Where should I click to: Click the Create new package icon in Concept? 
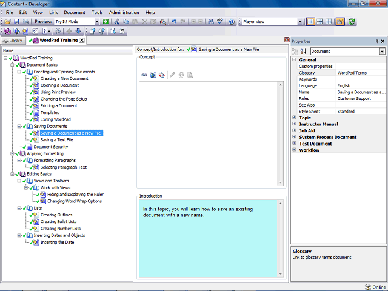click(162, 75)
